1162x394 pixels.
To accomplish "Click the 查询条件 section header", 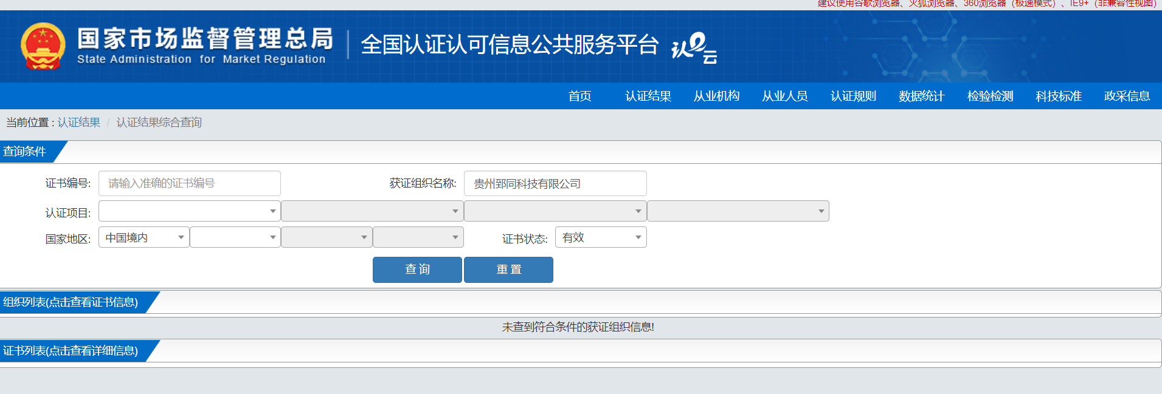I will pyautogui.click(x=25, y=152).
